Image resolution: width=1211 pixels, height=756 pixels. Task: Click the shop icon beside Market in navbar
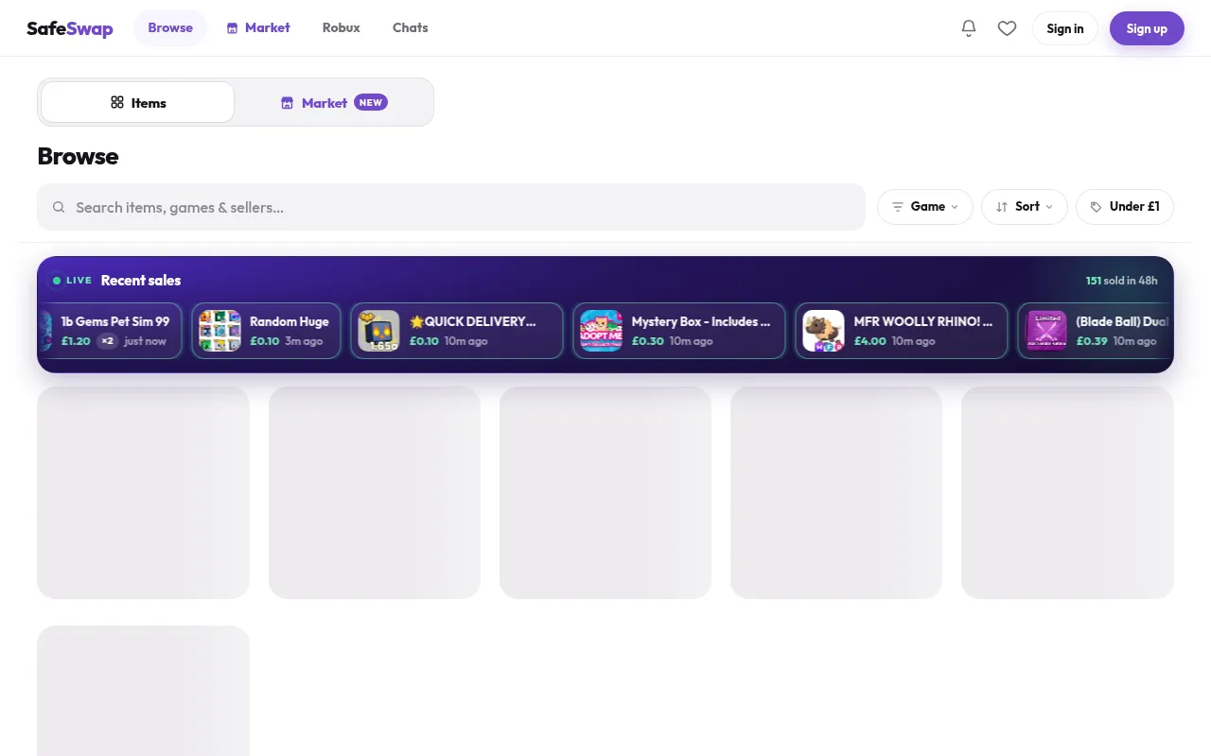pos(232,28)
